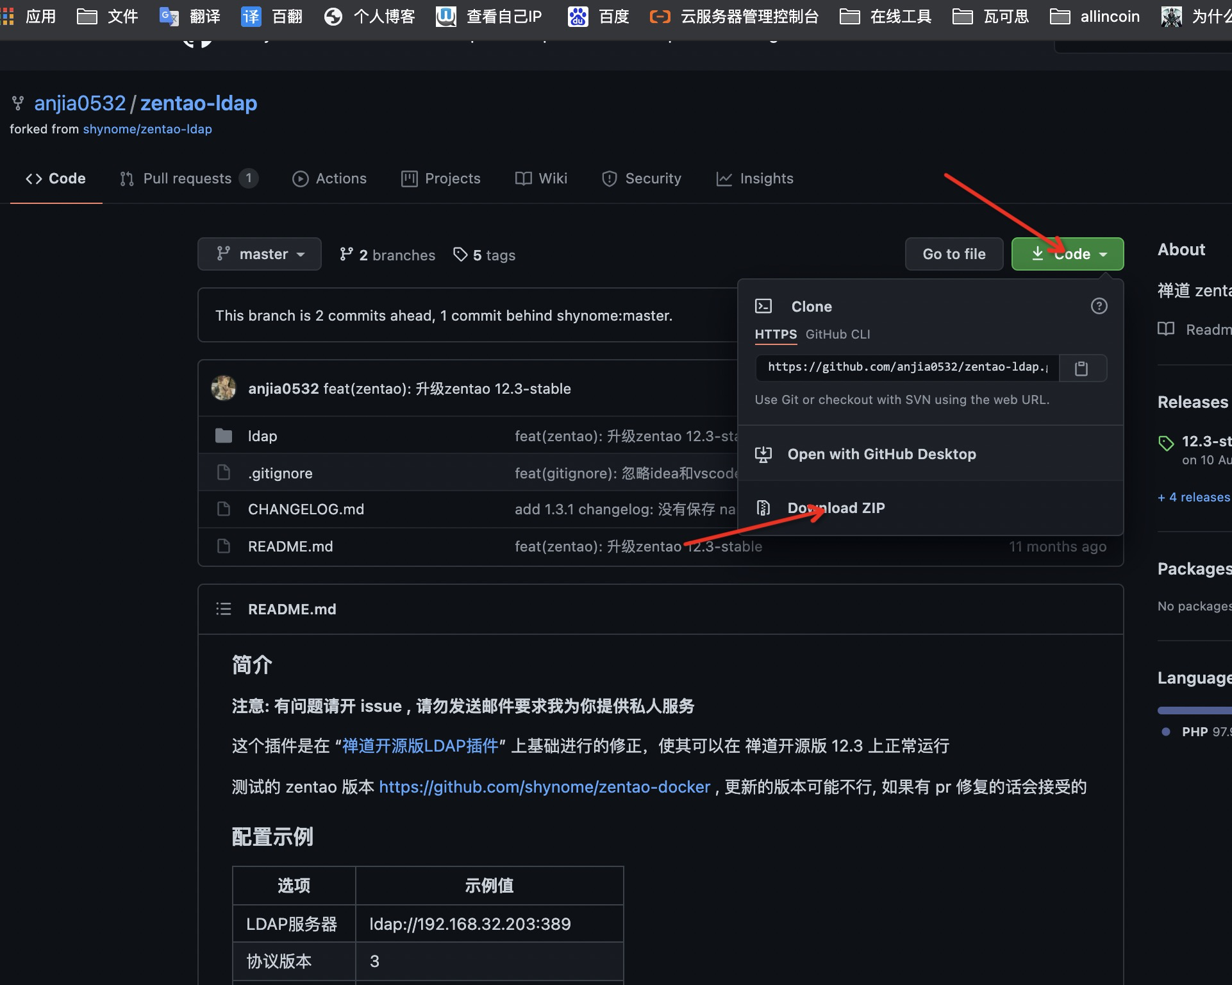
Task: Click the Readme book icon in About
Action: pyautogui.click(x=1166, y=329)
